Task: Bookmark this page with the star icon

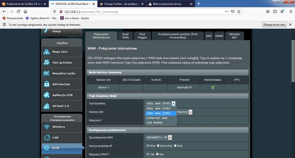Action: [239, 12]
